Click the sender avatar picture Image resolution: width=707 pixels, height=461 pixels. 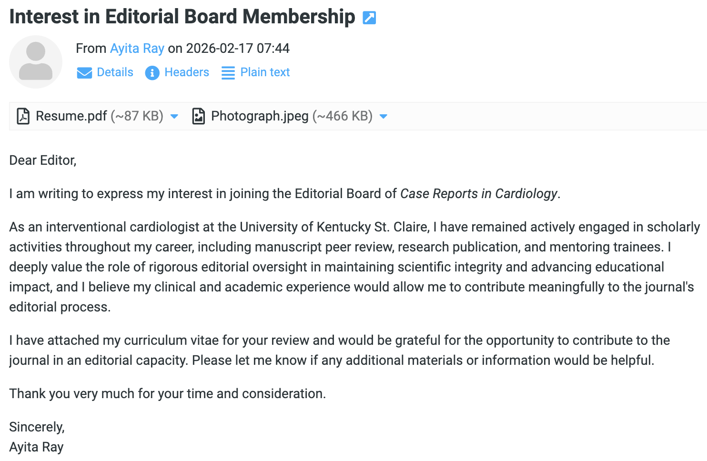(36, 62)
